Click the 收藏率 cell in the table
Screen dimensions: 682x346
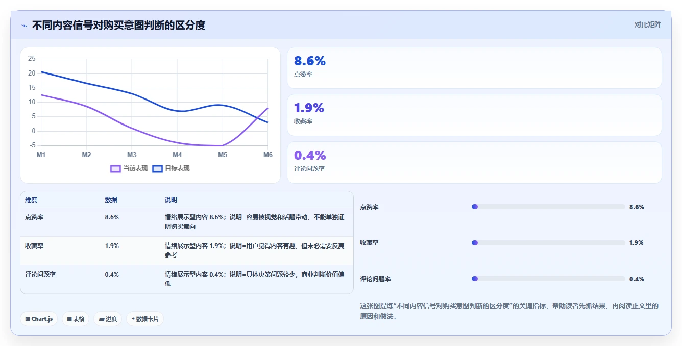coord(34,246)
